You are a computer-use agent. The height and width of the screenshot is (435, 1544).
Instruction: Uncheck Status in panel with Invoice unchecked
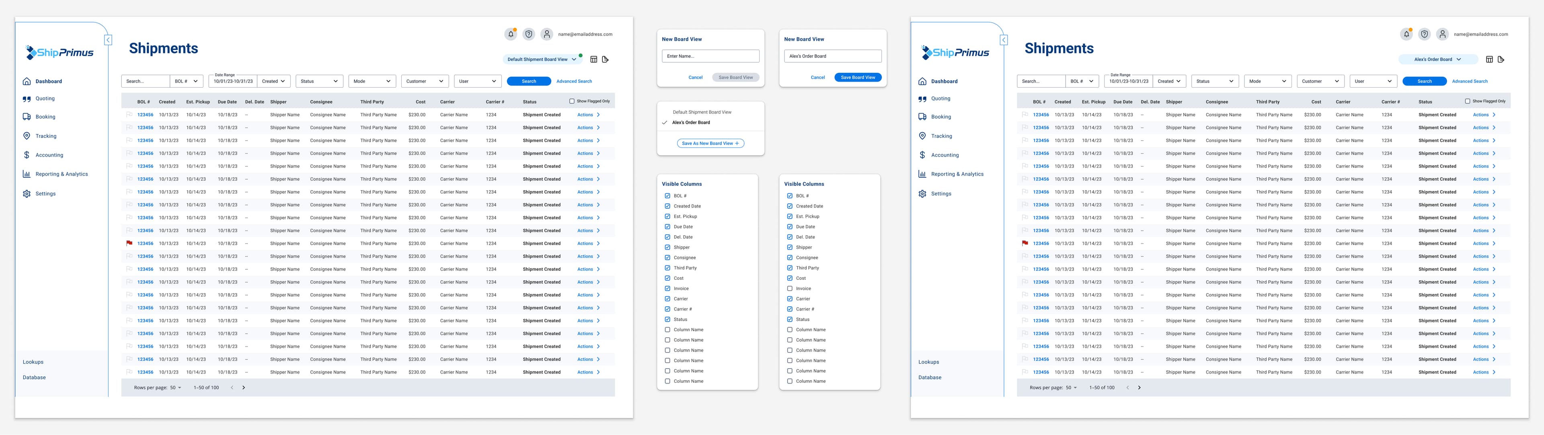pyautogui.click(x=789, y=319)
